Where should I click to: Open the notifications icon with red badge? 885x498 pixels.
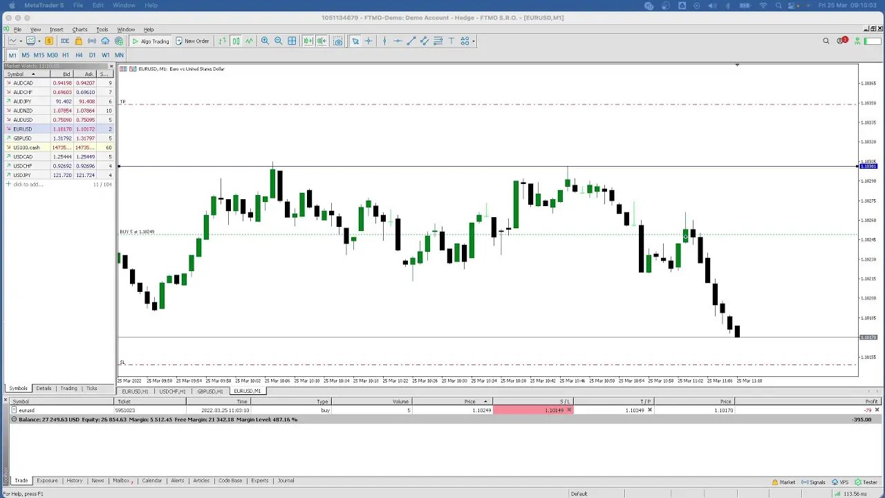(842, 40)
